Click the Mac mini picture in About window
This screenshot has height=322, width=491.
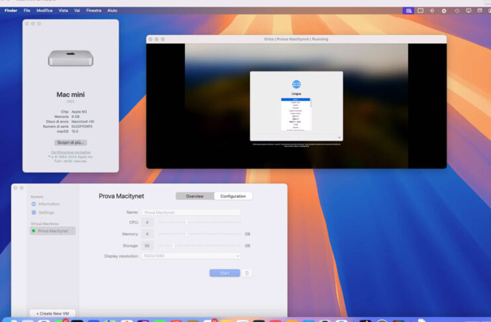pyautogui.click(x=70, y=58)
